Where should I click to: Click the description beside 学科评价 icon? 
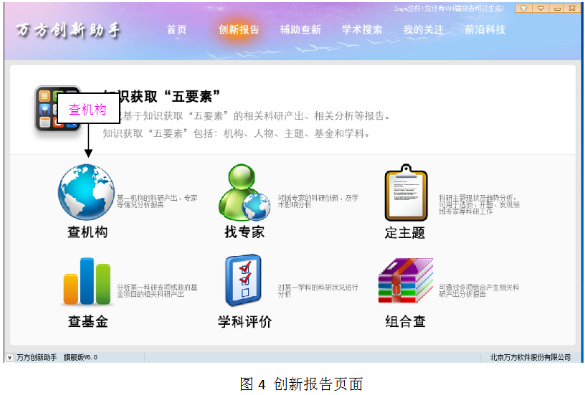(318, 290)
